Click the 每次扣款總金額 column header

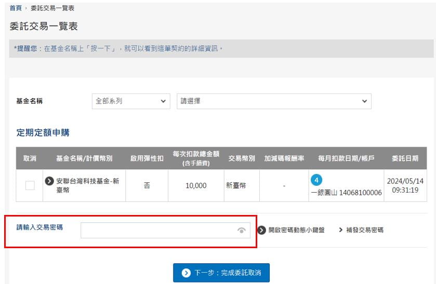(x=196, y=158)
